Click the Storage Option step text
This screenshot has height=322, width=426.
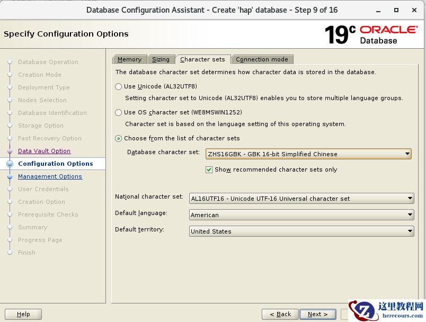click(40, 126)
